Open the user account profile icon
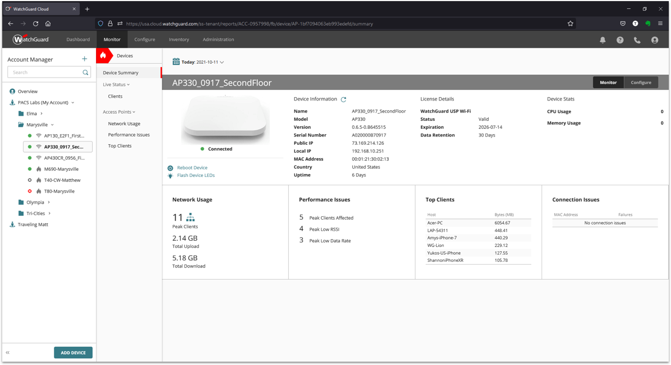 pyautogui.click(x=654, y=40)
